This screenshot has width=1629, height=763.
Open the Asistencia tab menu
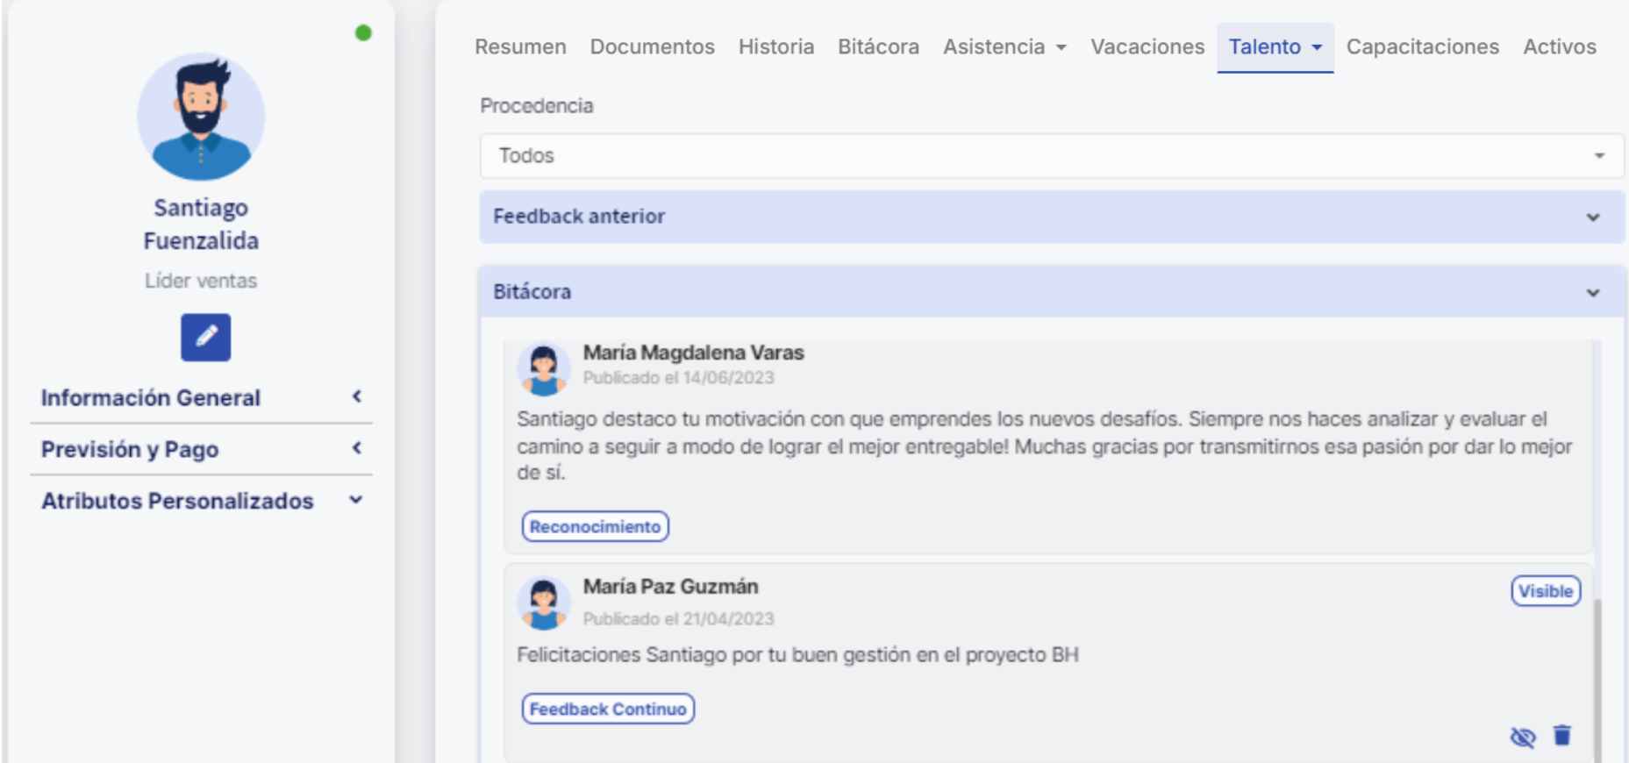point(1004,47)
